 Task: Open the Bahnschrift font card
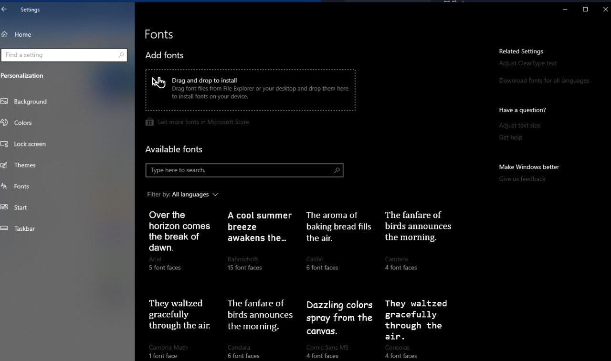tap(260, 241)
